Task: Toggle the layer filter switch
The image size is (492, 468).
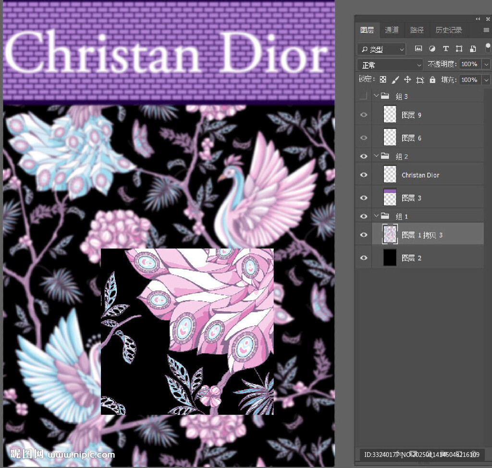Action: 487,48
